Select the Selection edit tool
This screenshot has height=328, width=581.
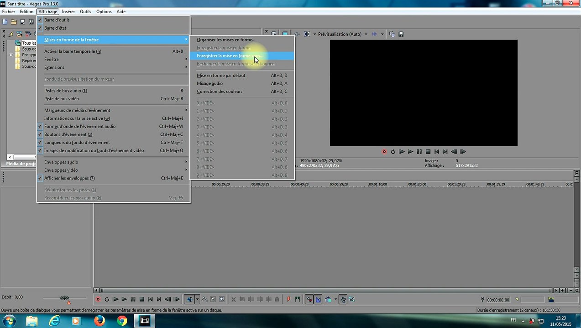[213, 299]
